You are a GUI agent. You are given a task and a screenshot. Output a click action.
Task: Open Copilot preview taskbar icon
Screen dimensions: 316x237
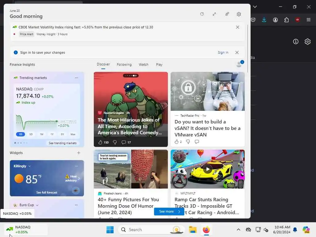click(306, 230)
